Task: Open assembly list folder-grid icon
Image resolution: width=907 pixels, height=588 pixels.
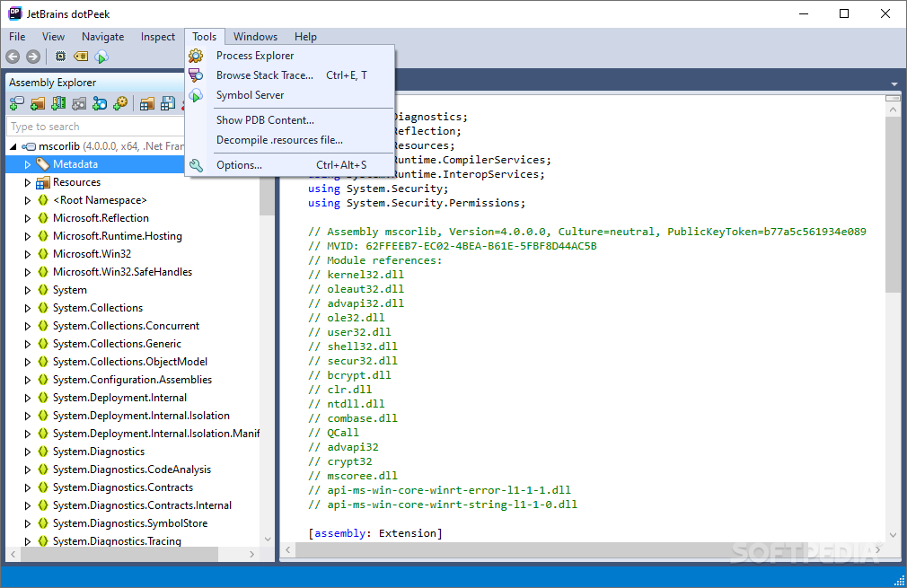Action: tap(147, 103)
